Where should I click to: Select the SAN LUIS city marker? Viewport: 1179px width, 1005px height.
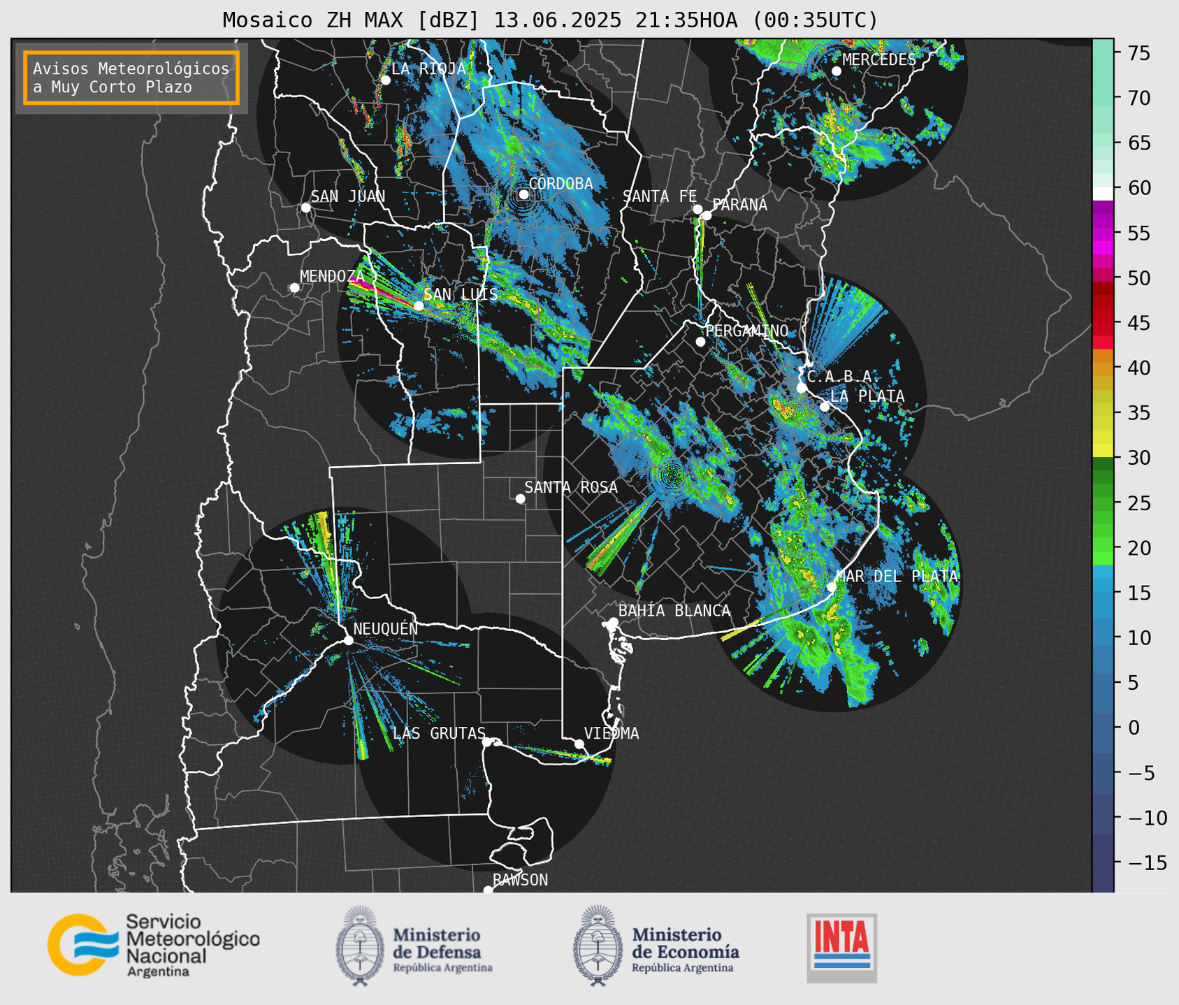[418, 305]
